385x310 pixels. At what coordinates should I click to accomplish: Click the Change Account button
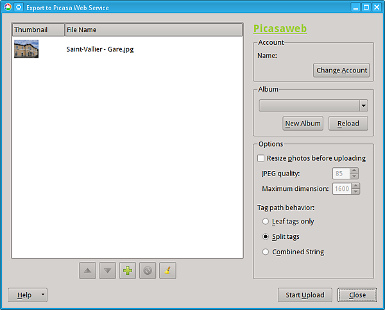tap(341, 70)
